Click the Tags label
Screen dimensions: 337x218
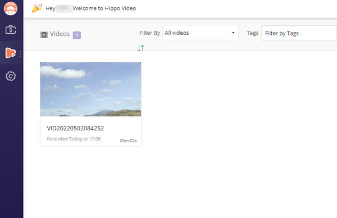pos(252,33)
